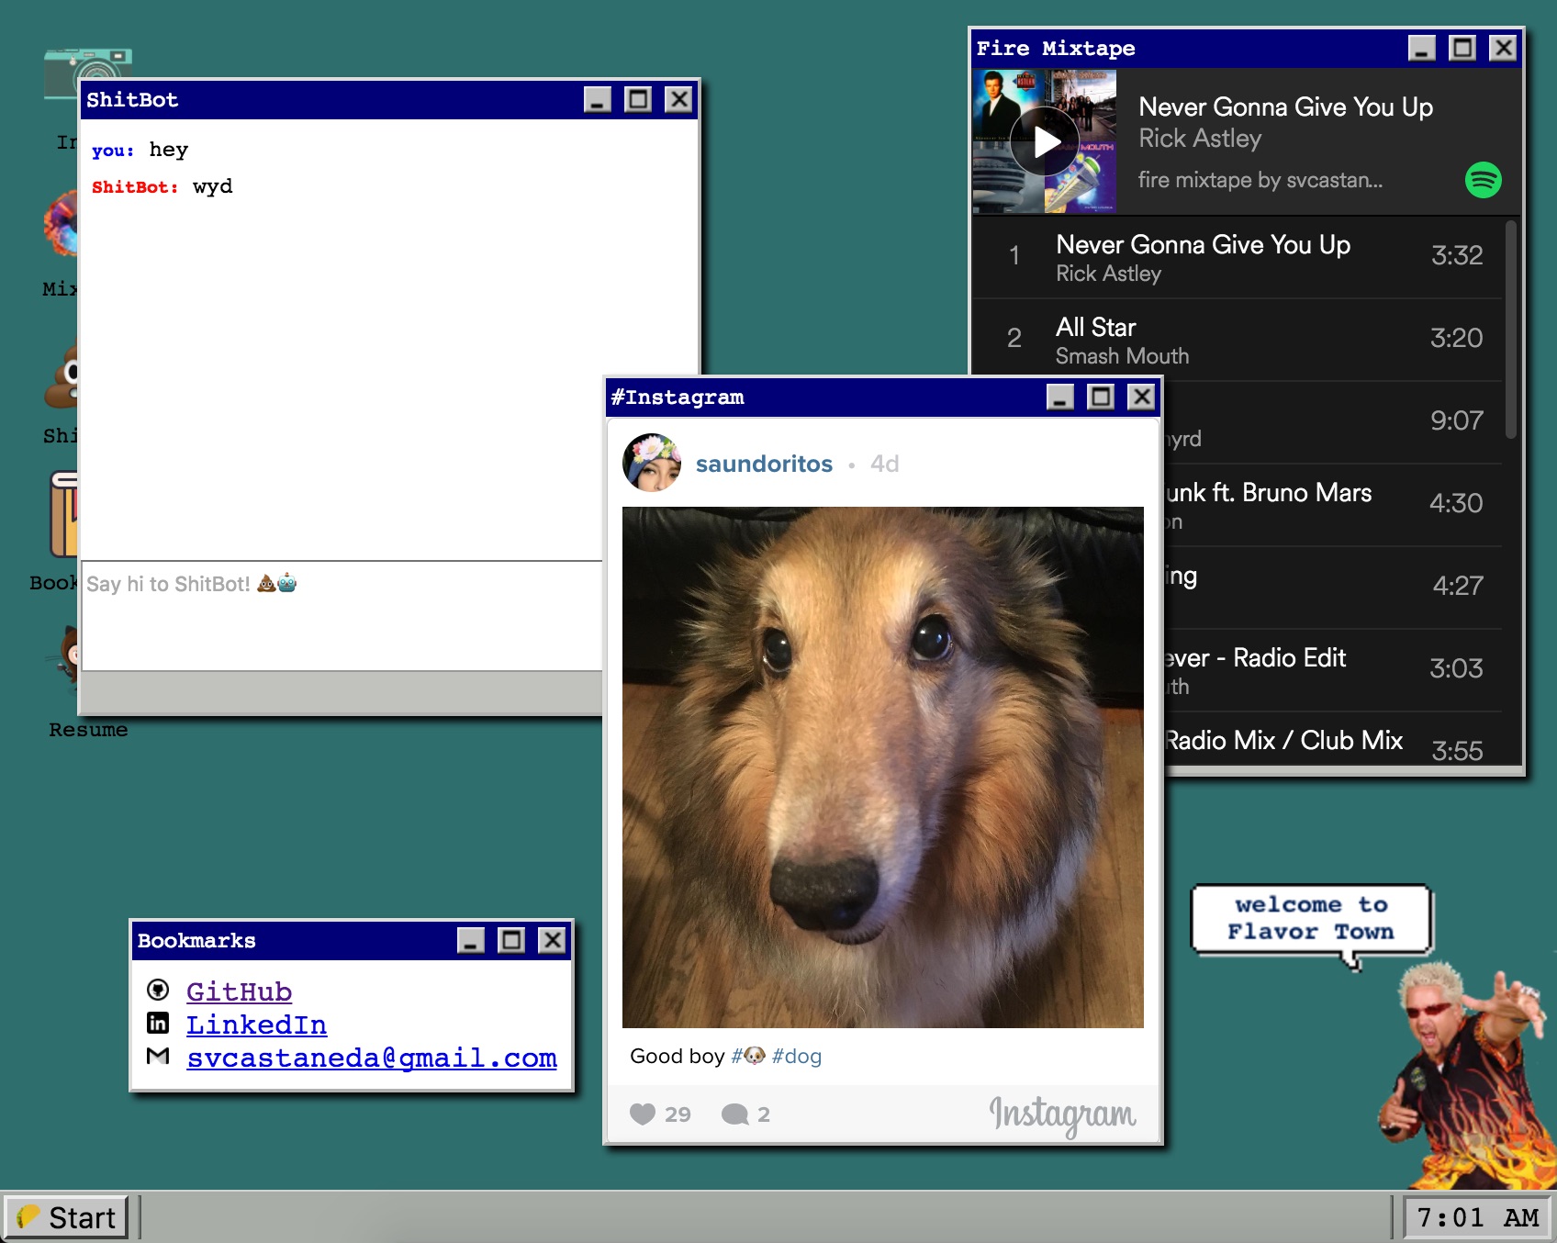The image size is (1557, 1243).
Task: Minimize the ShitBot window
Action: coord(598,99)
